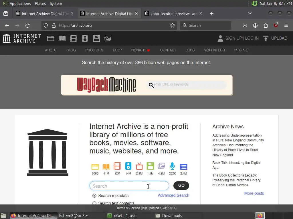Open the 4.9M images collection icon
Image resolution: width=293 pixels, height=219 pixels.
click(x=161, y=166)
